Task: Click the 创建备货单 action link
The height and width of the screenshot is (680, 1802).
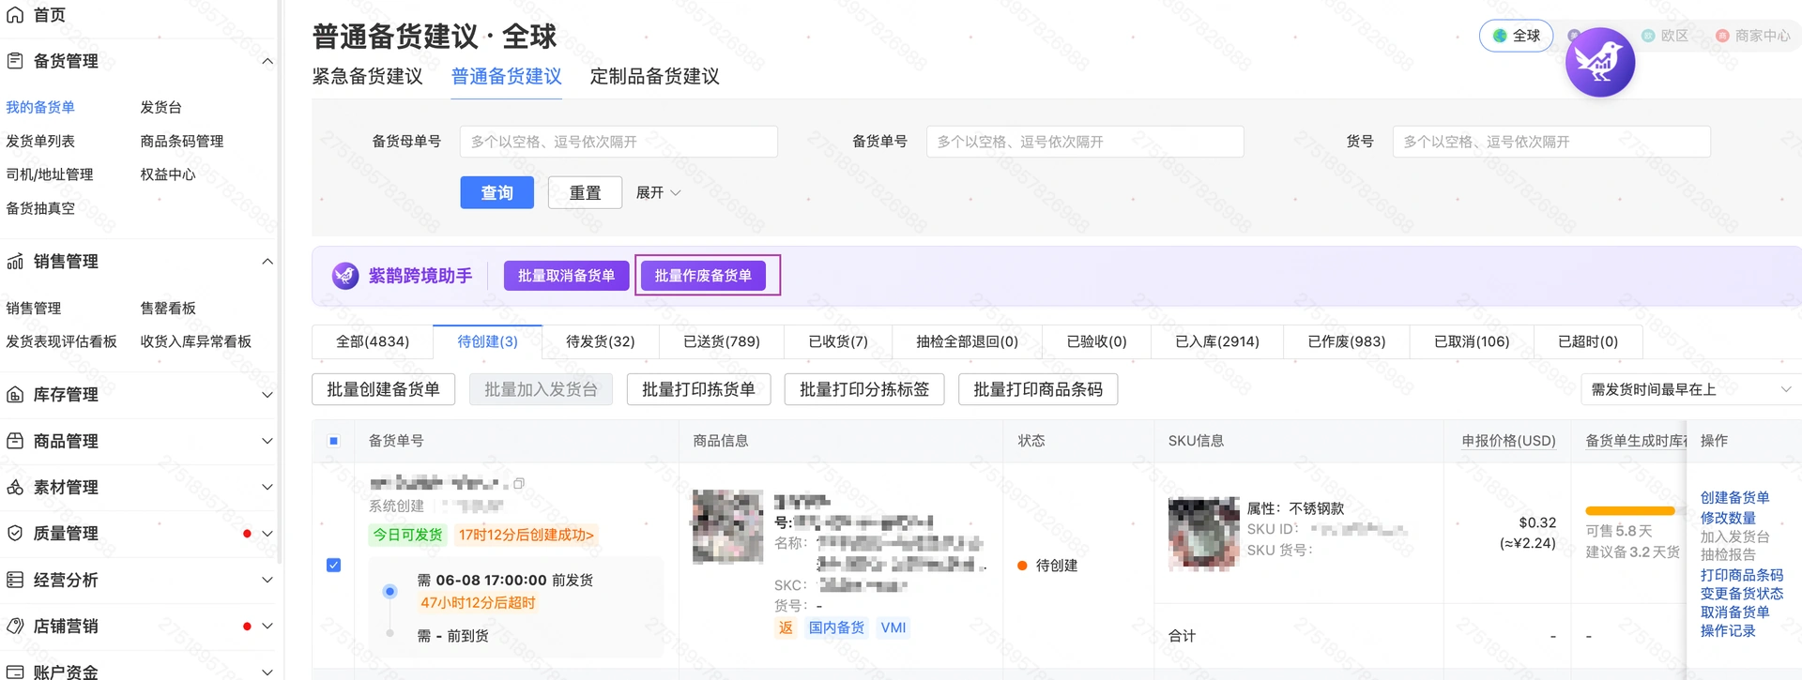Action: pyautogui.click(x=1734, y=498)
